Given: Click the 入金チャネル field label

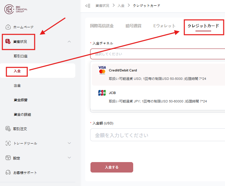Looking at the screenshot, I should 103,43.
